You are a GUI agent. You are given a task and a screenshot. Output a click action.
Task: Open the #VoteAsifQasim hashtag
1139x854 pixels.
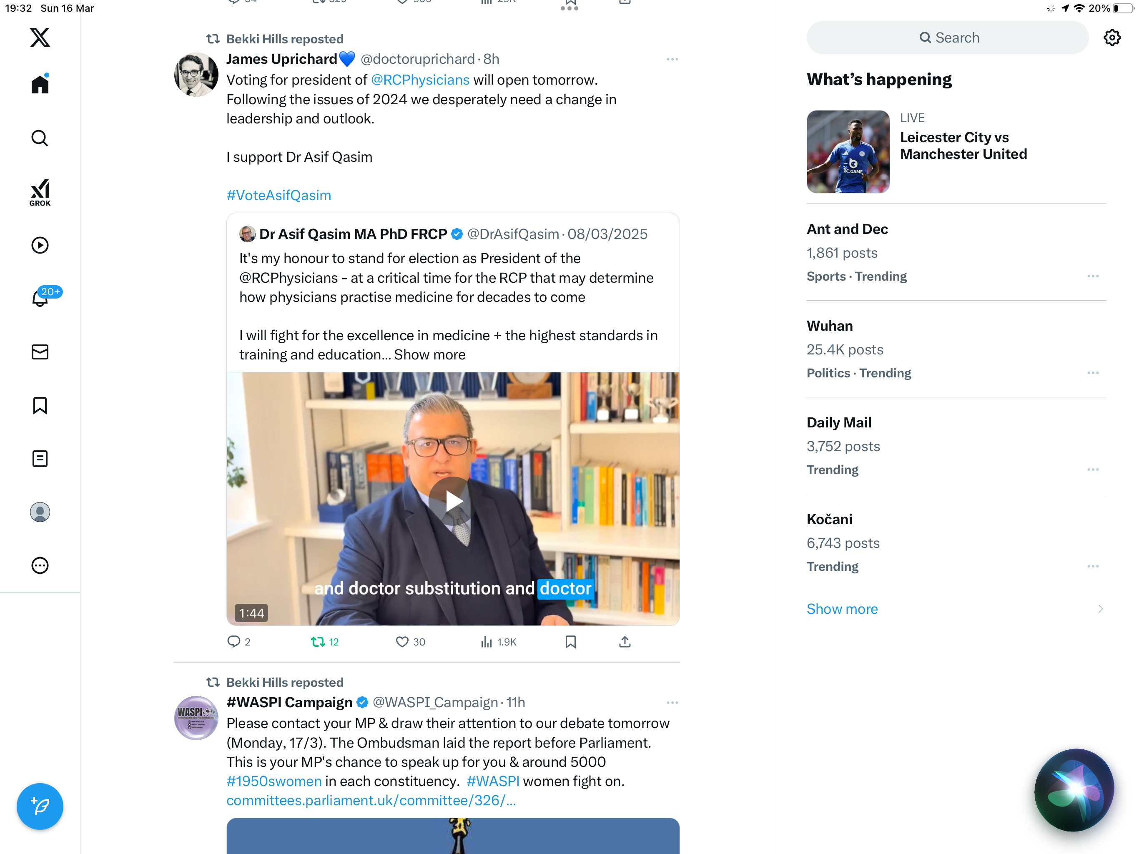click(278, 195)
